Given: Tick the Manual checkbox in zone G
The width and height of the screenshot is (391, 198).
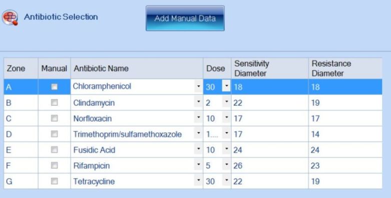Looking at the screenshot, I should [x=55, y=181].
